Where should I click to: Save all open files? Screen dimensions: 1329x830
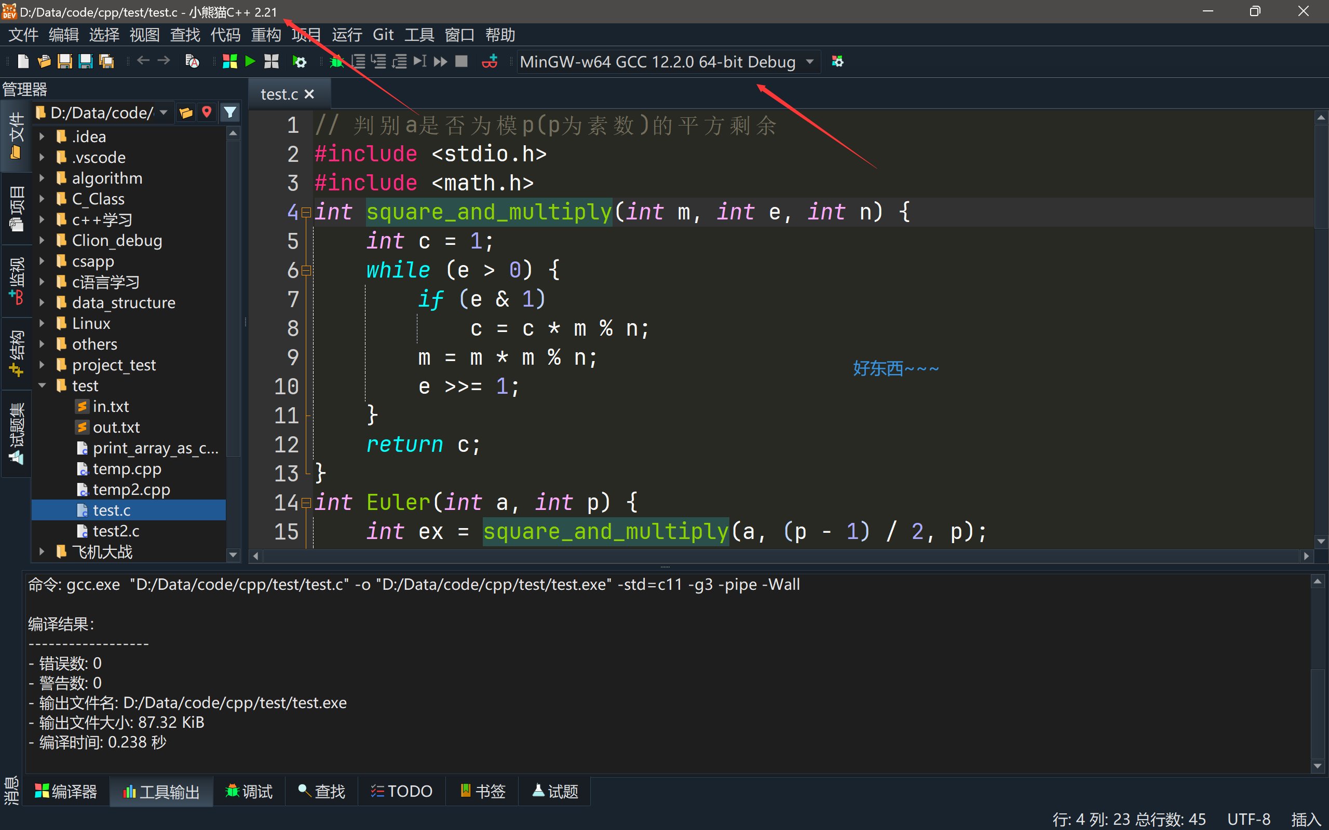click(106, 62)
